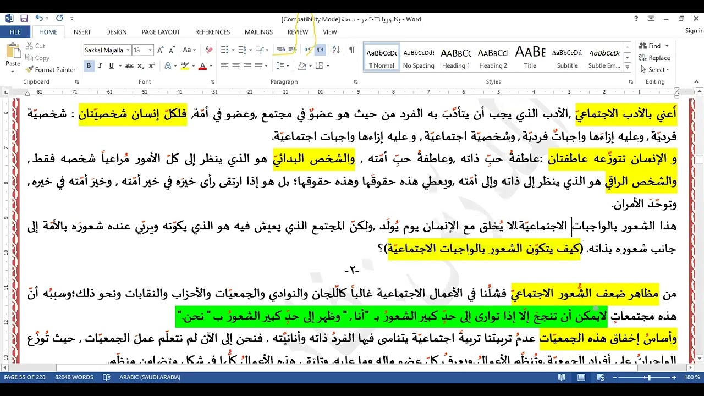Switch to Read Mode view in status bar
Screen dimensions: 704x396
pyautogui.click(x=561, y=377)
